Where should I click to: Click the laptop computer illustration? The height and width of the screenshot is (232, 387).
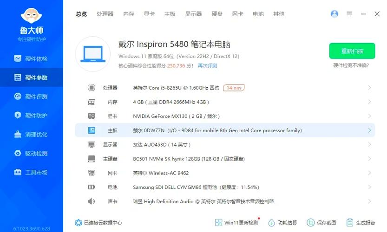click(93, 54)
